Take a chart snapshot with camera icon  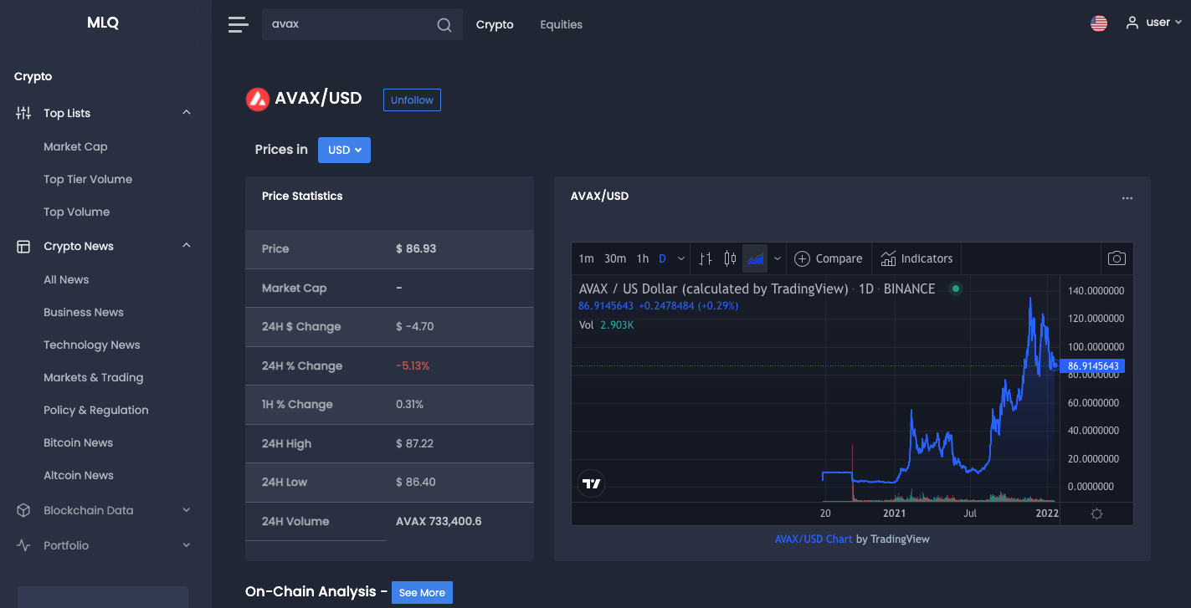coord(1117,258)
